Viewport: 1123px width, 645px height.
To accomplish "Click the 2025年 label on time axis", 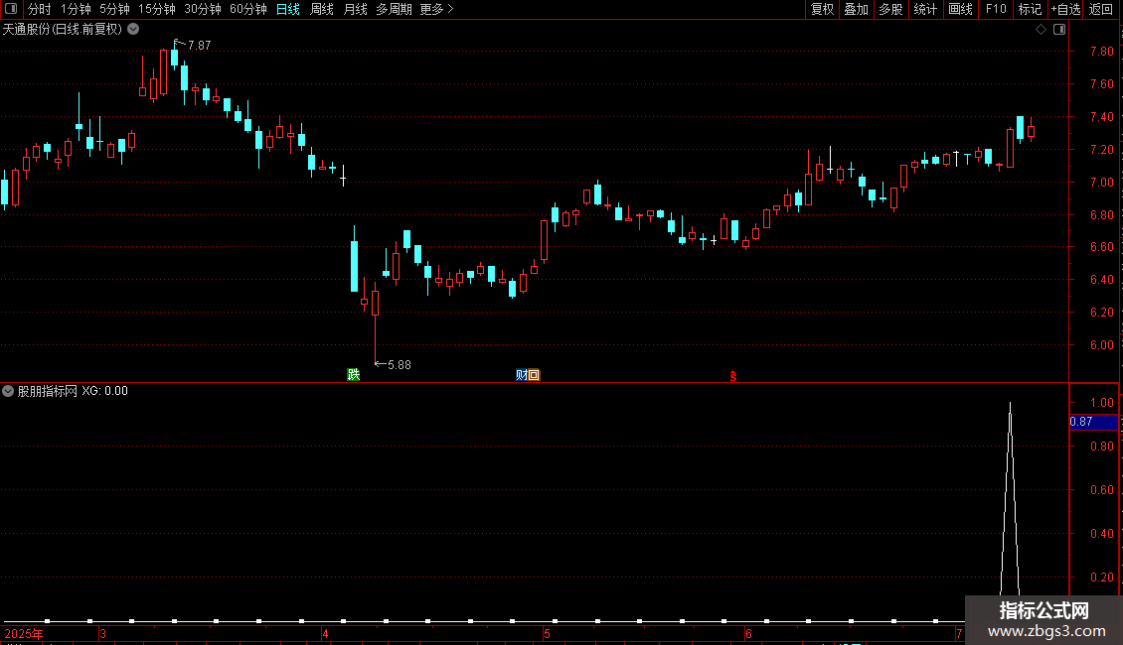I will [24, 633].
